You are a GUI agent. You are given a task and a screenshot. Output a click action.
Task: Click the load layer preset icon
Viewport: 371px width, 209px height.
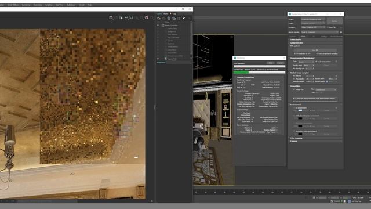[x=174, y=18]
